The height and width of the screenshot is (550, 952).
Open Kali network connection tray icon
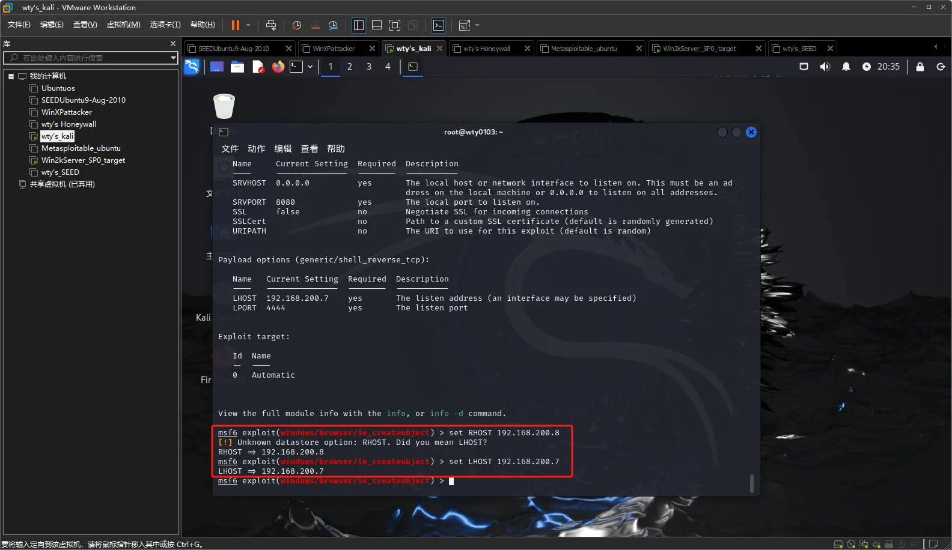[804, 67]
